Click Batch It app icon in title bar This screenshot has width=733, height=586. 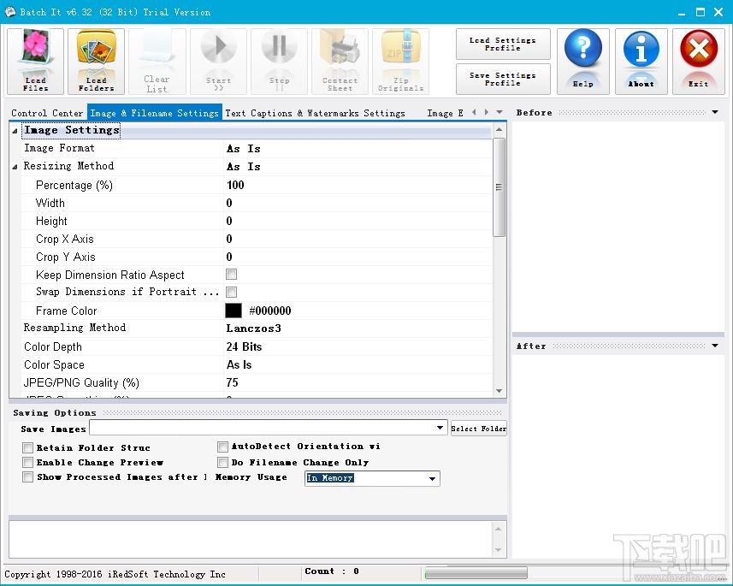click(10, 12)
